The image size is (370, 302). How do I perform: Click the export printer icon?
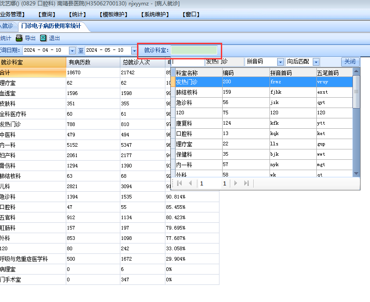click(x=19, y=38)
